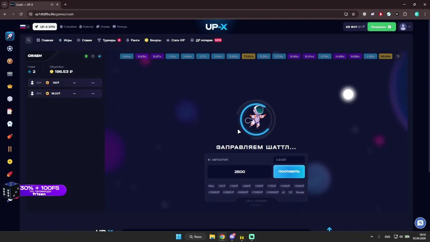Click the orange coin sidebar icon
The width and height of the screenshot is (430, 242).
10,61
